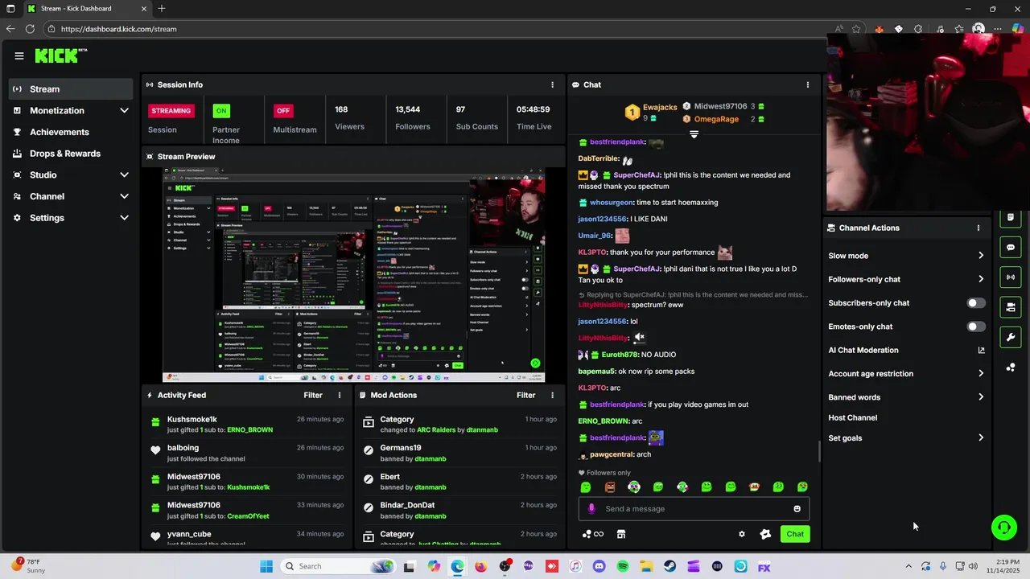Open Activity Feed three-dot menu
The height and width of the screenshot is (579, 1030).
[x=340, y=395]
